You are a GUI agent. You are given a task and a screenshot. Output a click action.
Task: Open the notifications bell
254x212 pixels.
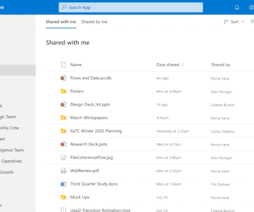coord(237,7)
